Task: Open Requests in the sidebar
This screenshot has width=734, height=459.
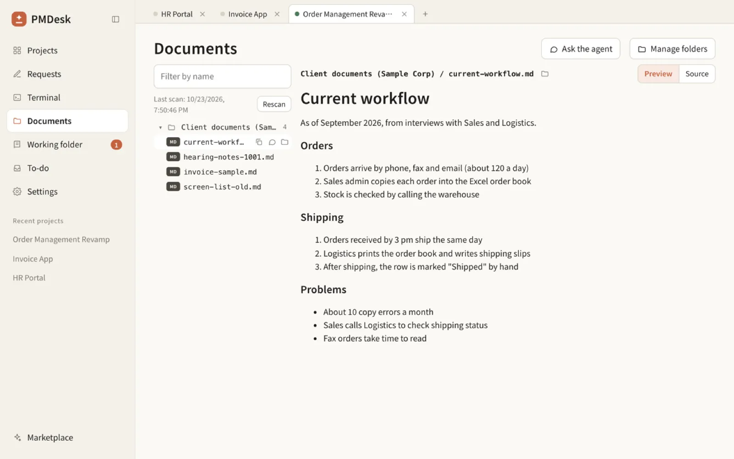Action: (67, 74)
